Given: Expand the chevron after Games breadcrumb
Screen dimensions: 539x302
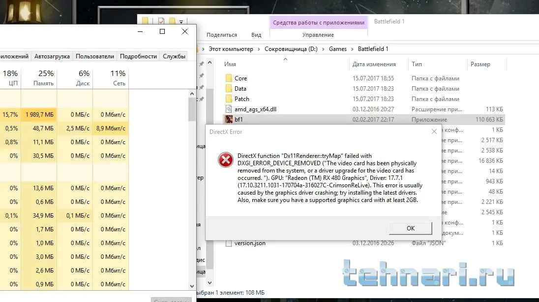Looking at the screenshot, I should (x=352, y=49).
